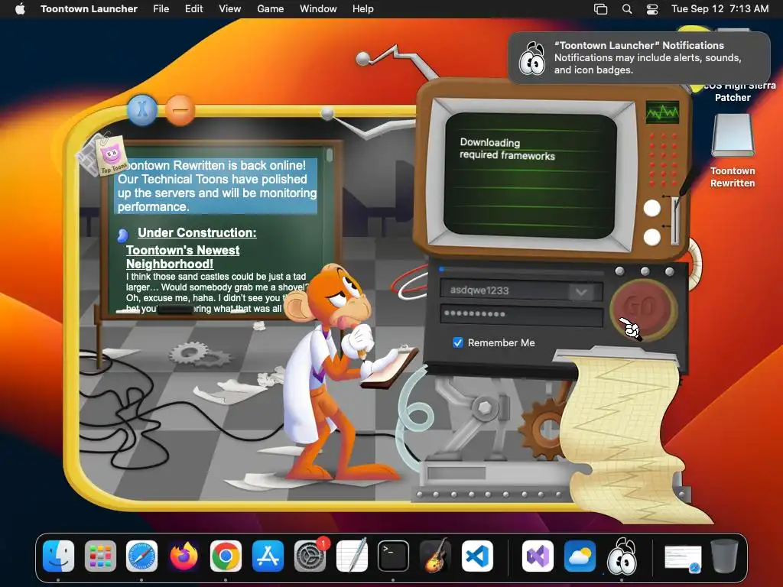Click the download progress bar
Screen dimensions: 783x587
(521, 271)
